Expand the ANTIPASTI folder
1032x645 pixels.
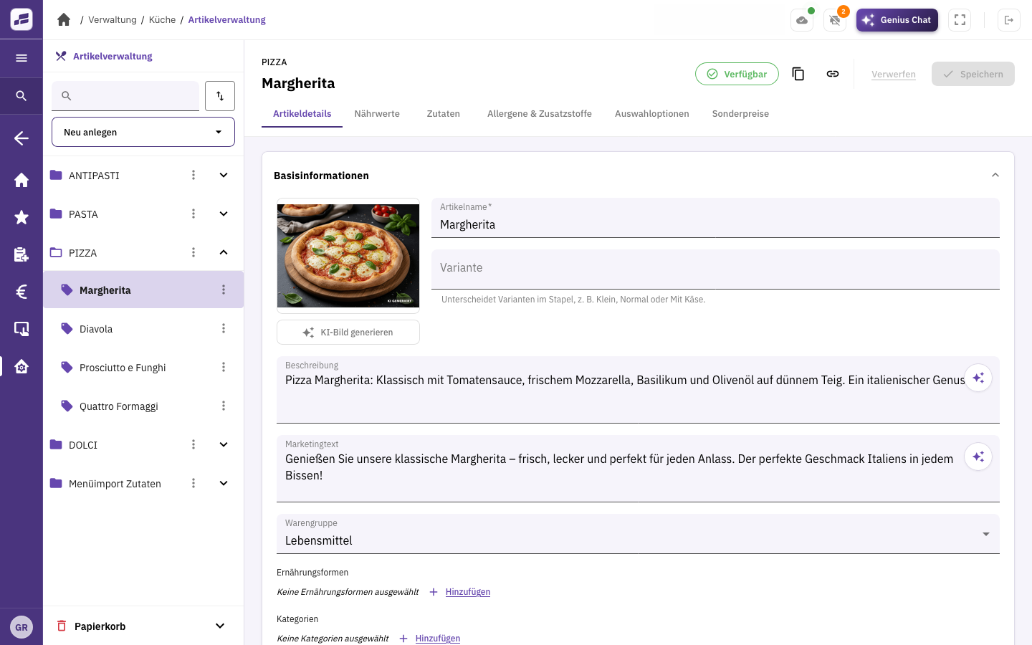point(224,175)
